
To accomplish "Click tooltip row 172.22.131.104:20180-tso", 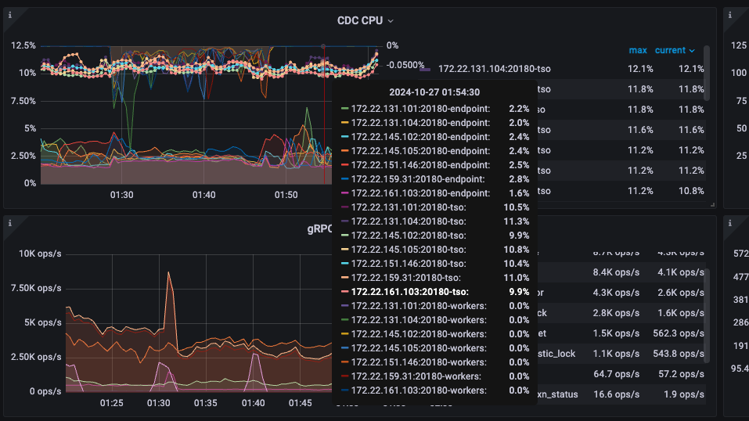I will 434,221.
